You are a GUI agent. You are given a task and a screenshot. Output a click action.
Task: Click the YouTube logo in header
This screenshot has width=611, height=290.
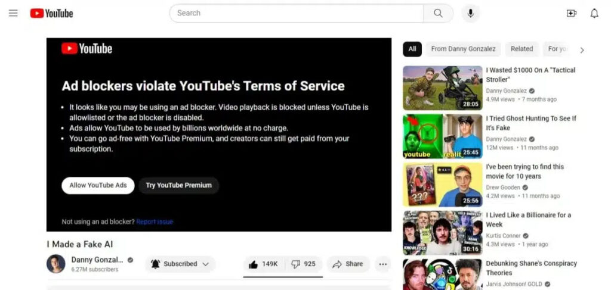[52, 13]
